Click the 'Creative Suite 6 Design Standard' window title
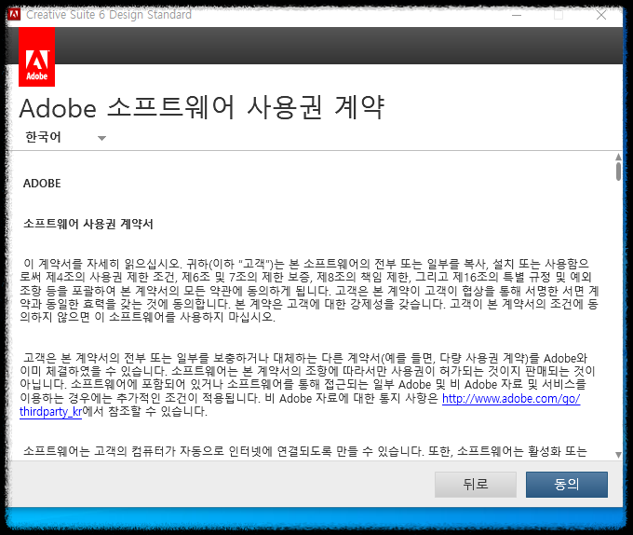The height and width of the screenshot is (535, 633). click(x=109, y=15)
